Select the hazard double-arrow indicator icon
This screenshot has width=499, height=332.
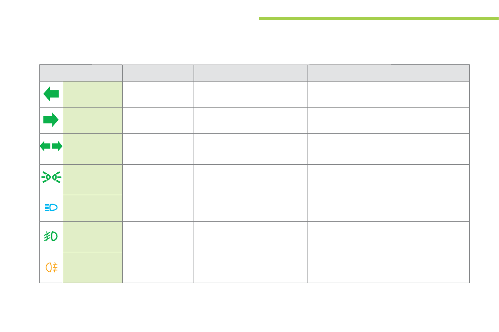tap(51, 146)
